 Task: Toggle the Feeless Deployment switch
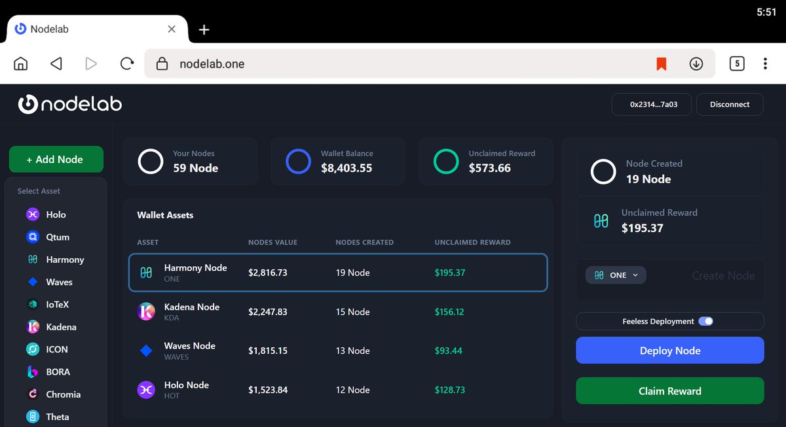[705, 321]
